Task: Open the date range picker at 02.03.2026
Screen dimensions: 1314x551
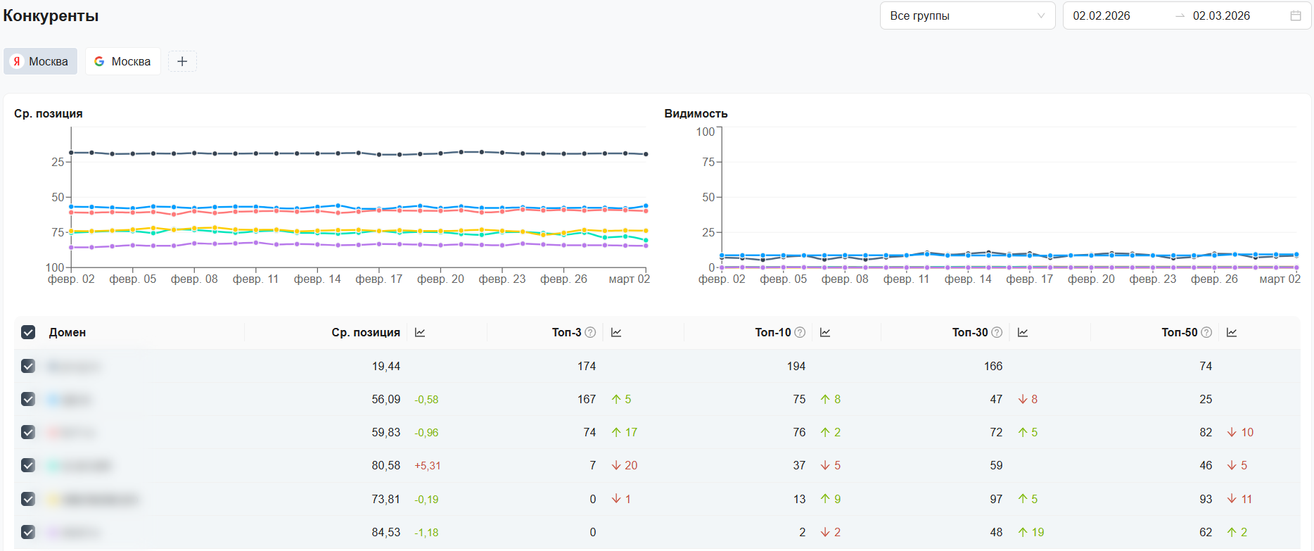Action: [1221, 16]
